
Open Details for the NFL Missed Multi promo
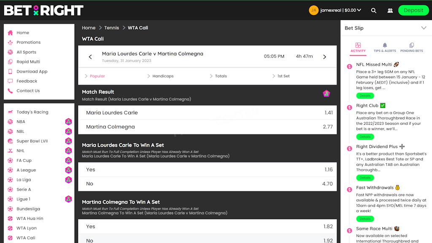click(365, 95)
